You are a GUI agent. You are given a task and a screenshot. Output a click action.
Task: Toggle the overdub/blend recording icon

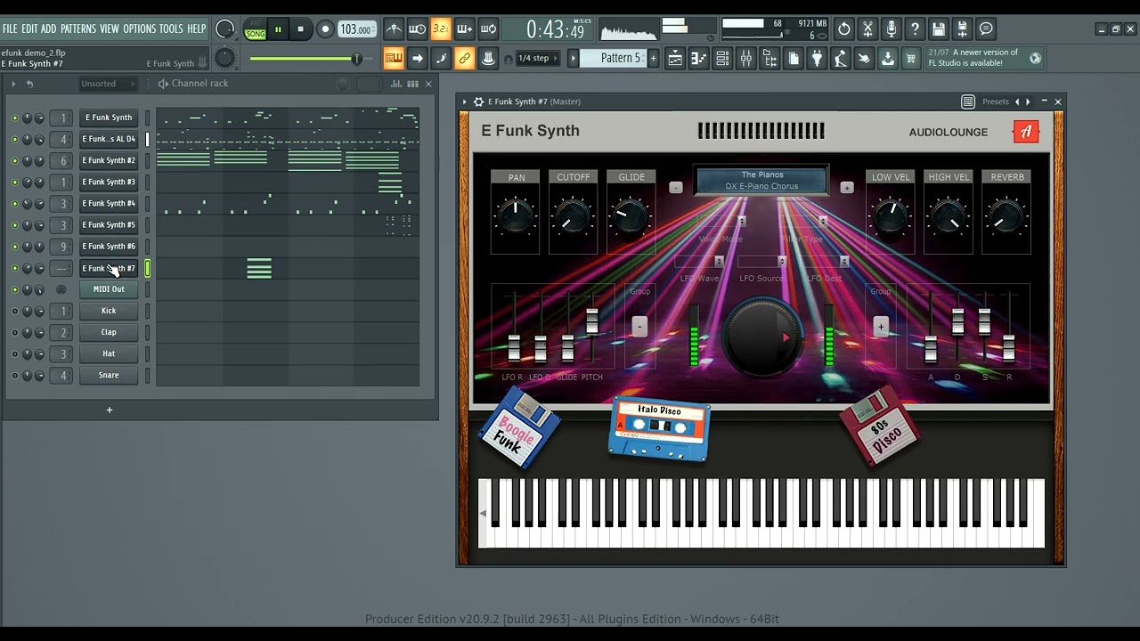(464, 29)
